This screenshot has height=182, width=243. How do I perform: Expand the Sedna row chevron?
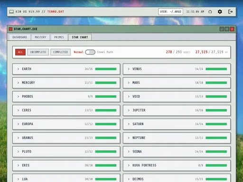click(129, 152)
